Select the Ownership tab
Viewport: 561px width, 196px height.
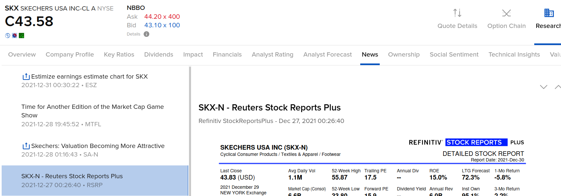[403, 55]
